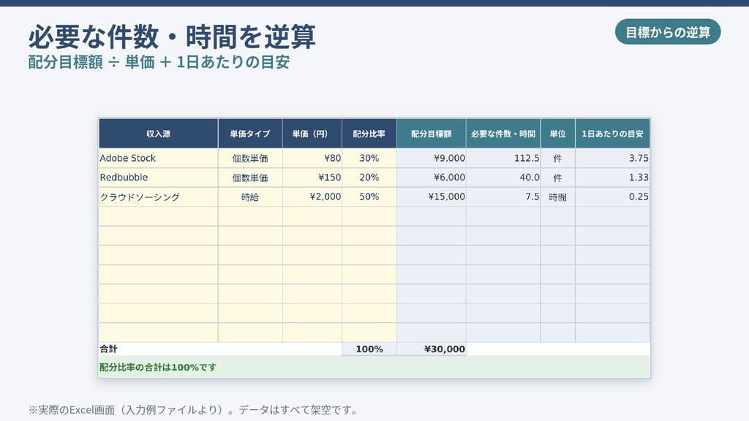Select the 単価（円） column header
This screenshot has width=749, height=421.
click(x=312, y=134)
